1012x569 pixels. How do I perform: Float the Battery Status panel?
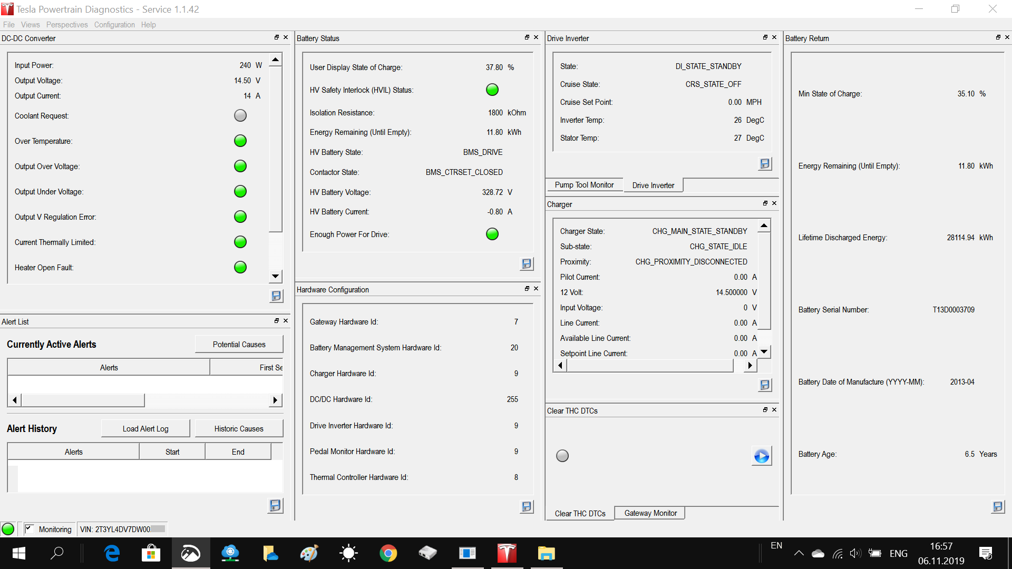coord(527,37)
